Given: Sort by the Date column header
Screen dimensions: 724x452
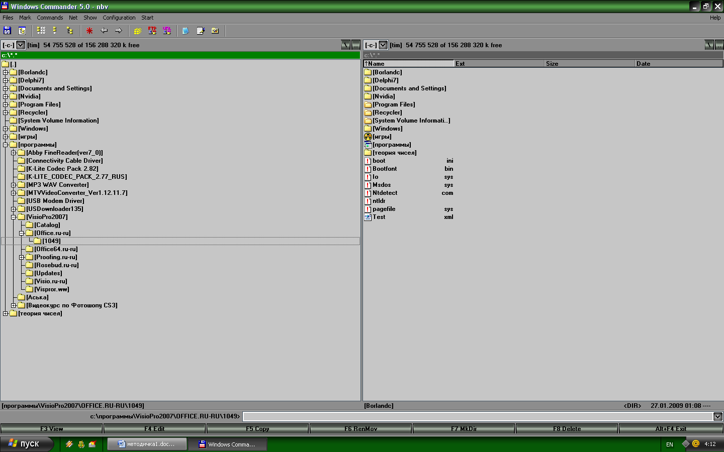Looking at the screenshot, I should tap(679, 64).
